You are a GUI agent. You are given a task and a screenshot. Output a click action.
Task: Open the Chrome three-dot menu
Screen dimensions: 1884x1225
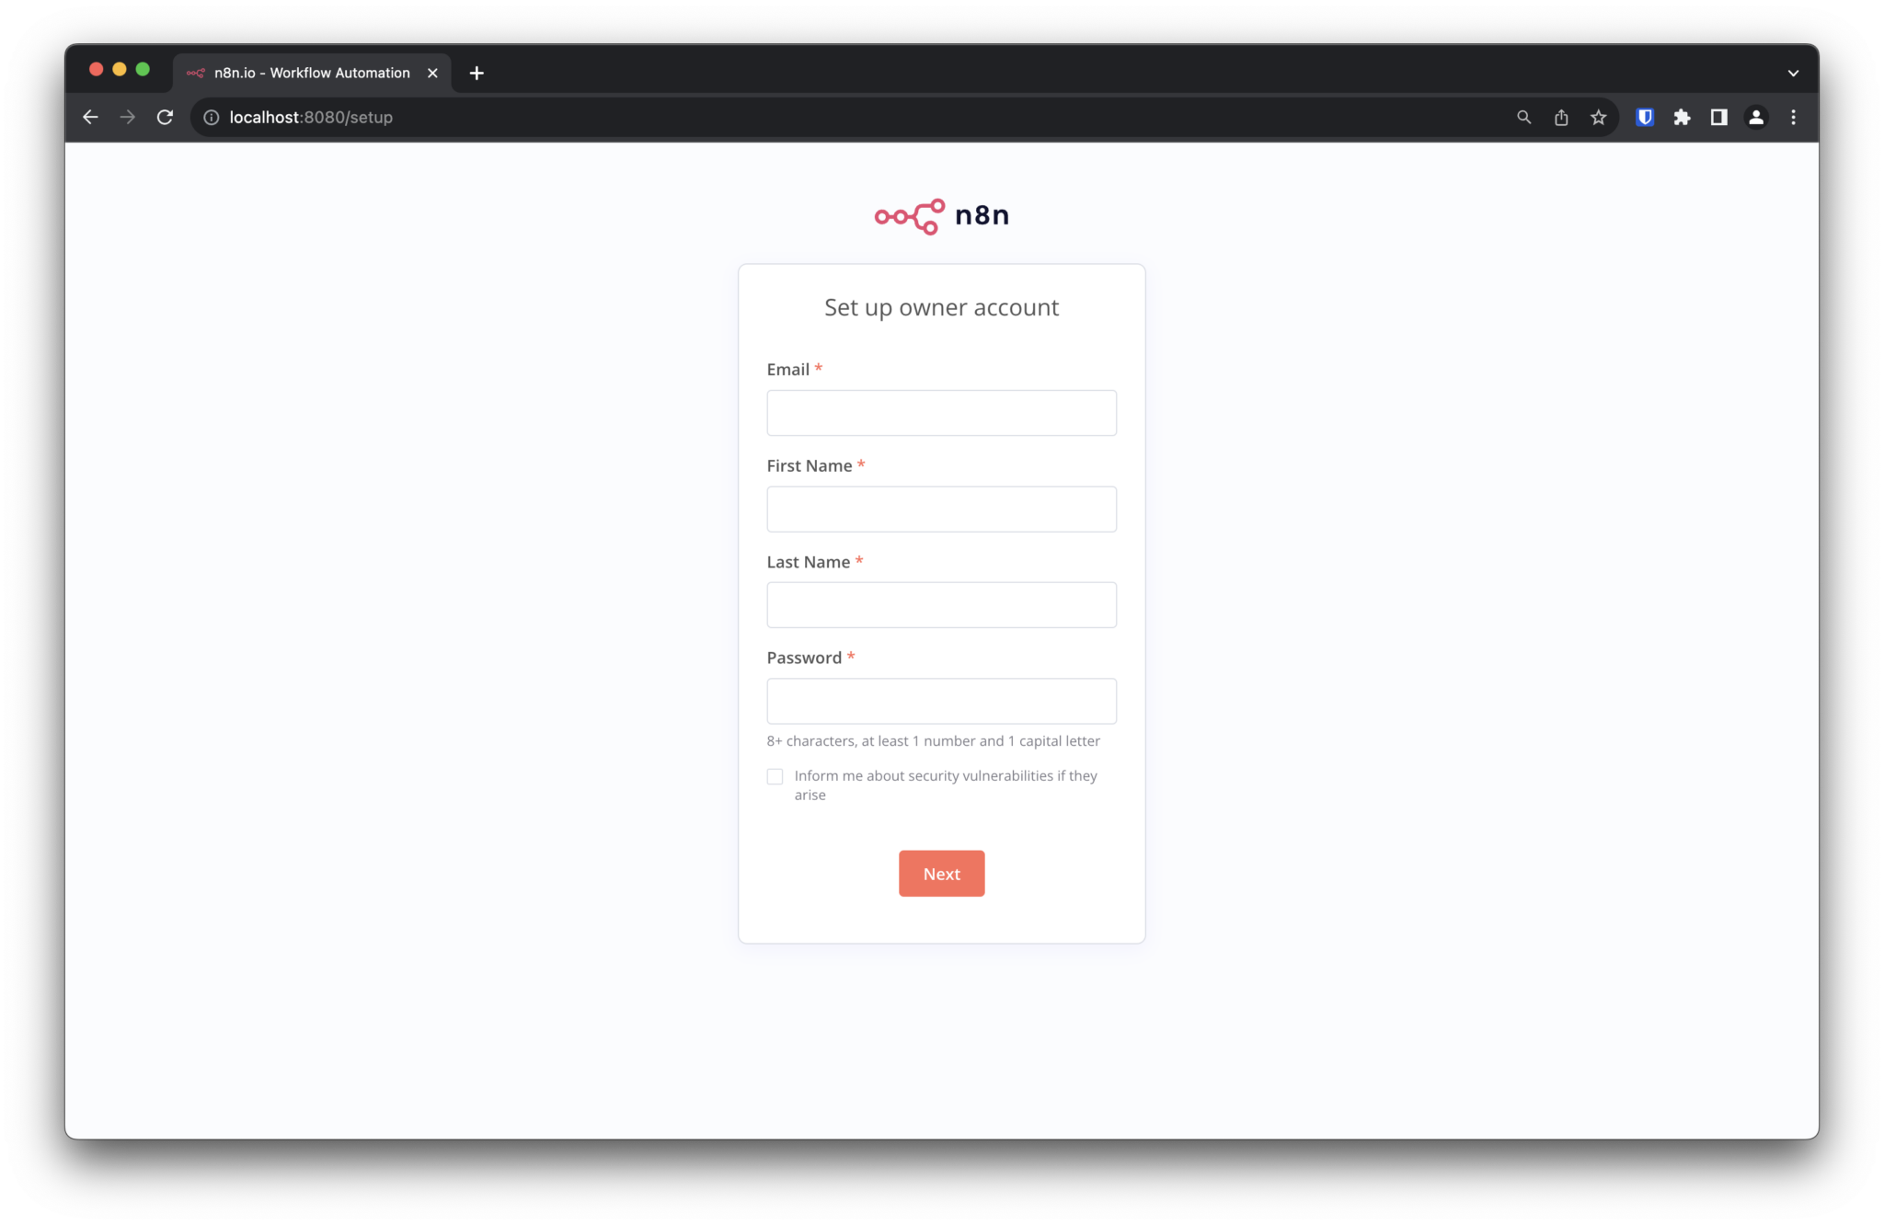pyautogui.click(x=1793, y=117)
